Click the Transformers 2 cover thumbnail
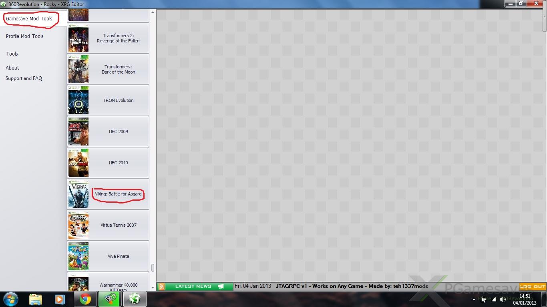Screen dimensions: 547x307 pos(78,38)
